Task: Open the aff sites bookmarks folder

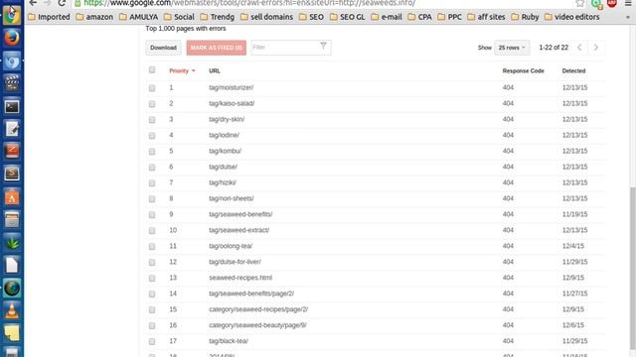Action: coord(486,17)
